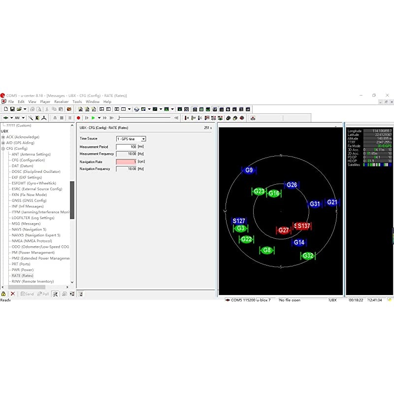Click the red G27 satellite marker

click(x=283, y=230)
